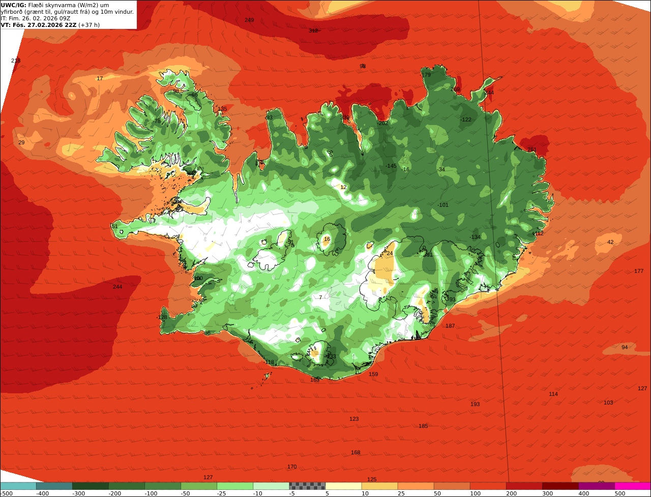
Task: Click the map value 125 above the legend
Action: 372,480
